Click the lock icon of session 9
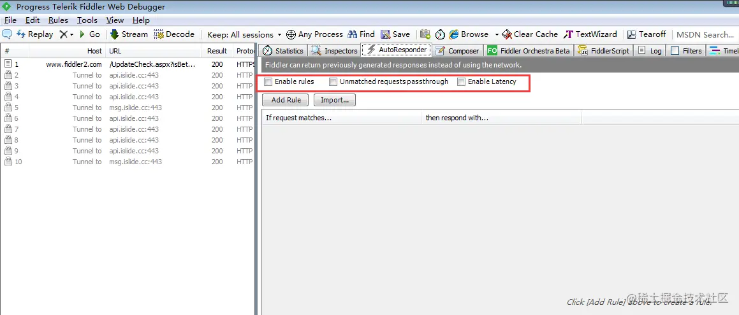The image size is (739, 315). click(8, 150)
